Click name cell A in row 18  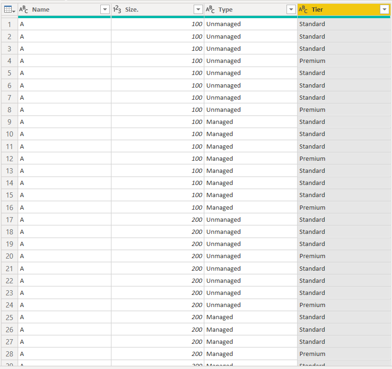pyautogui.click(x=64, y=232)
